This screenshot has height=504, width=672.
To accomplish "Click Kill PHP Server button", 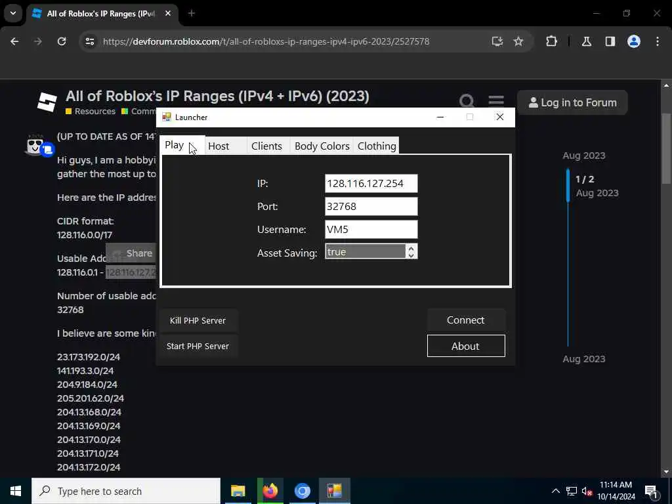I will point(198,320).
